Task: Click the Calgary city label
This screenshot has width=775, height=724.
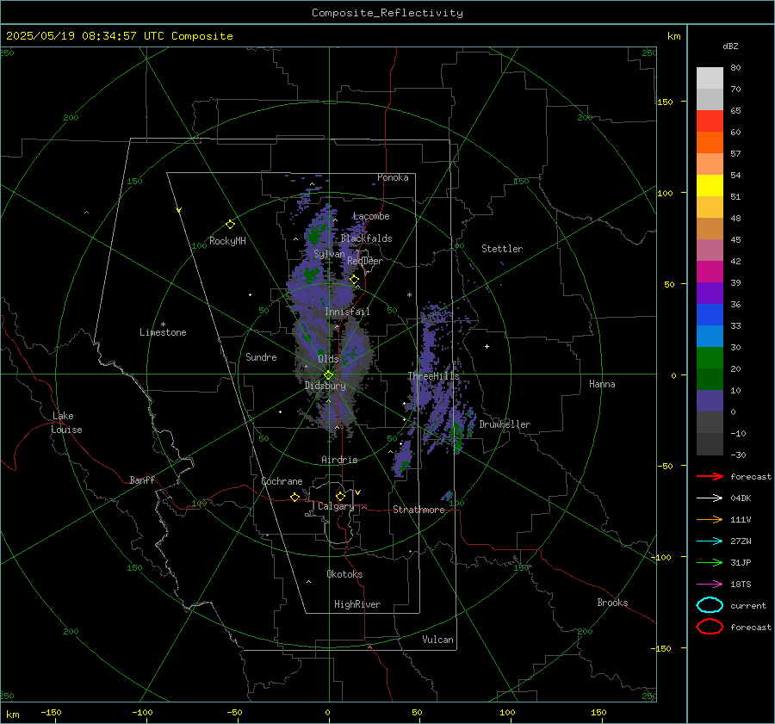Action: (x=336, y=506)
